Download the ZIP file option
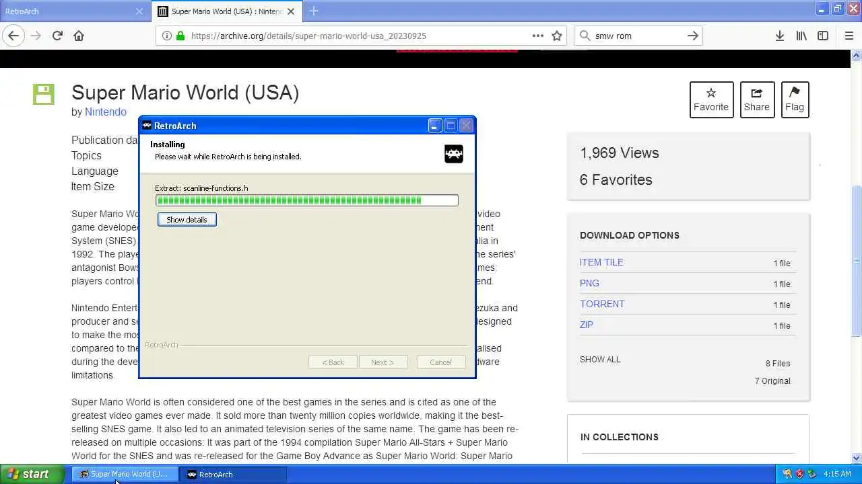This screenshot has height=484, width=862. point(587,325)
